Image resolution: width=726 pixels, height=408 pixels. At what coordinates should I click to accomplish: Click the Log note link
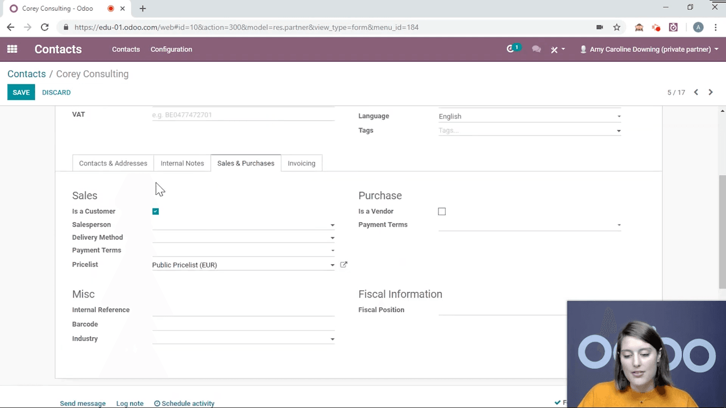click(x=130, y=403)
